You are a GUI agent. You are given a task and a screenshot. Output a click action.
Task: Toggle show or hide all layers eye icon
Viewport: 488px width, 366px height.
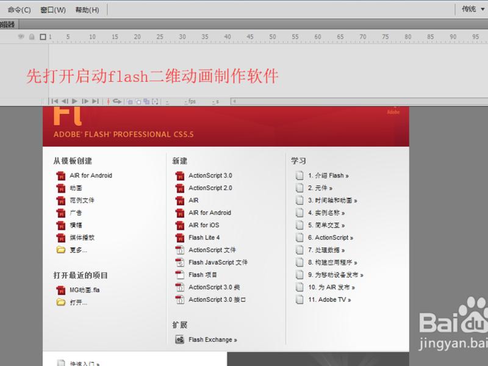[x=21, y=37]
